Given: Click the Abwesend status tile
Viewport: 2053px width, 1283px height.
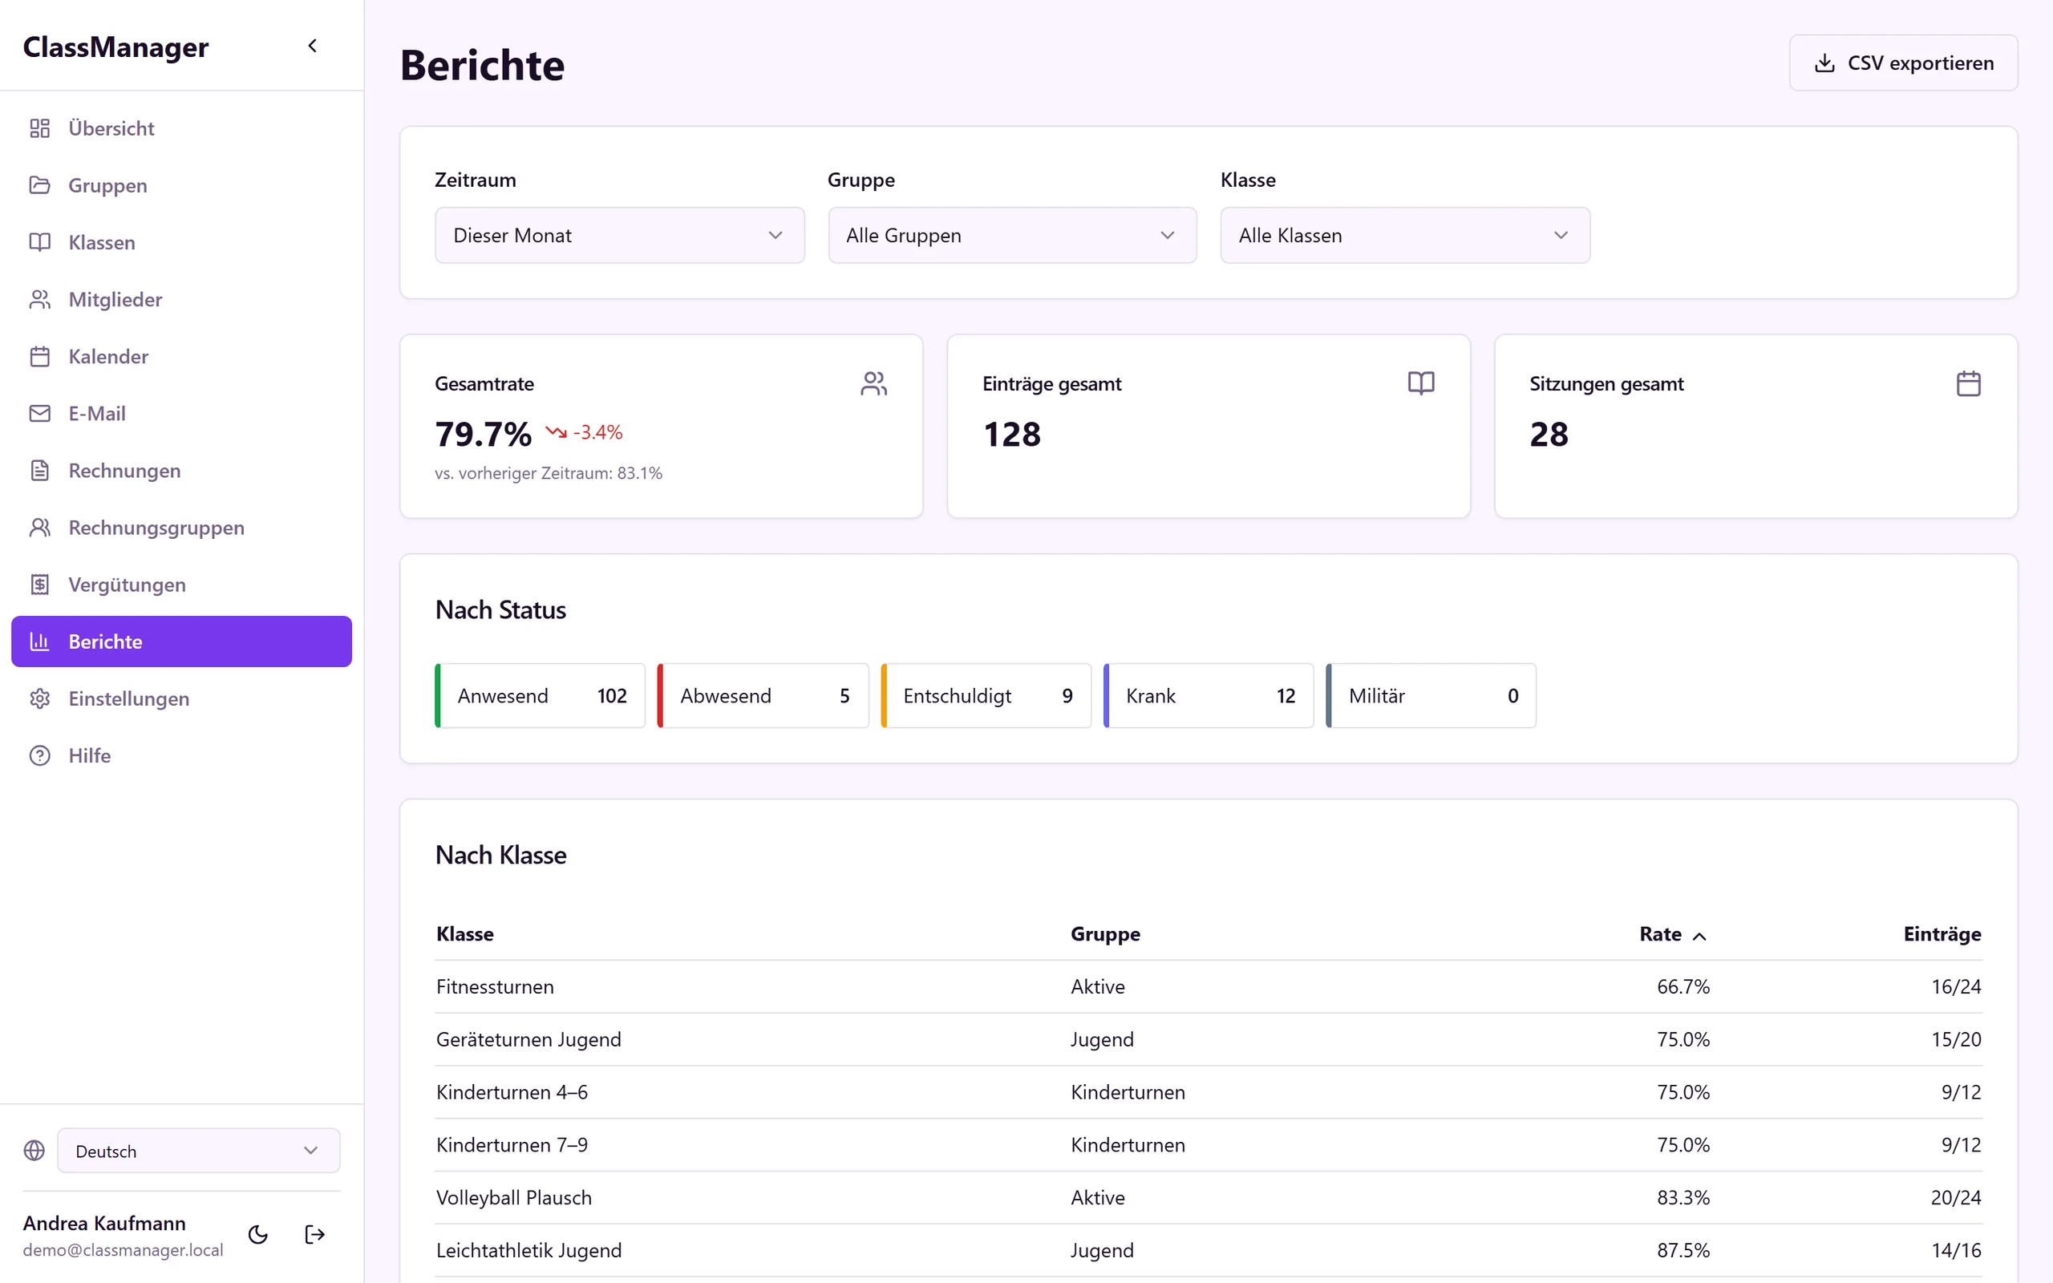Looking at the screenshot, I should coord(763,696).
